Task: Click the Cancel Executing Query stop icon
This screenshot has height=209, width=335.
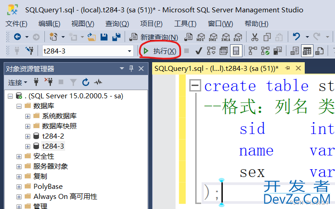Action: [187, 51]
